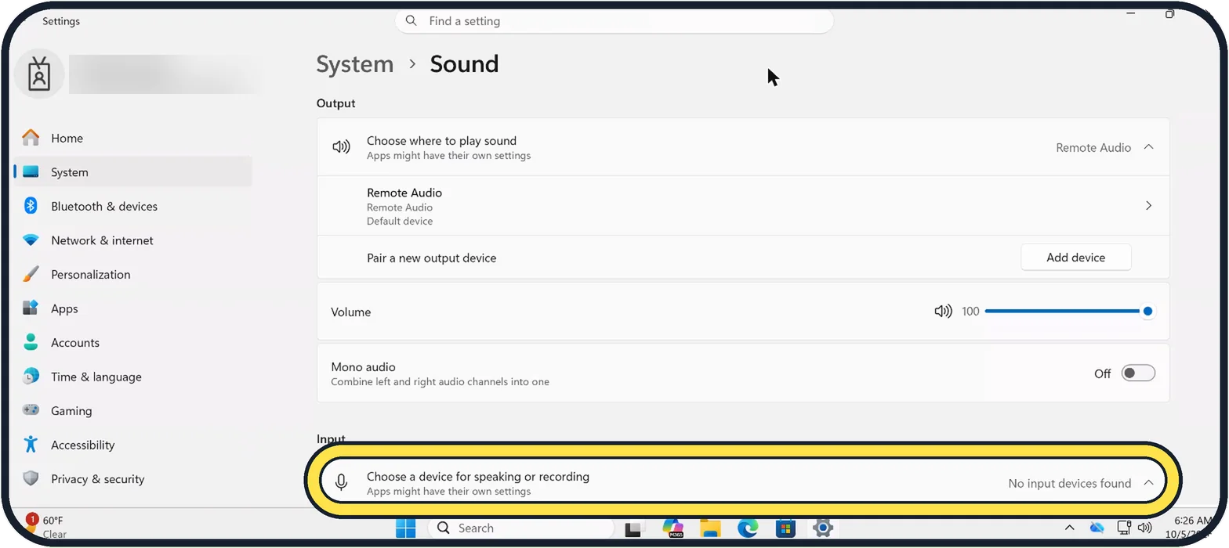Collapse the Choose where to play sound section

1148,147
